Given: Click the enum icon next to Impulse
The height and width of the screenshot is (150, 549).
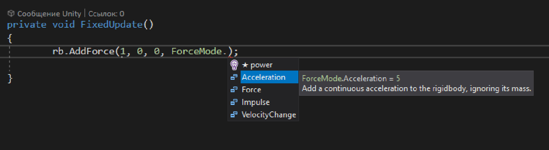Looking at the screenshot, I should click(234, 102).
